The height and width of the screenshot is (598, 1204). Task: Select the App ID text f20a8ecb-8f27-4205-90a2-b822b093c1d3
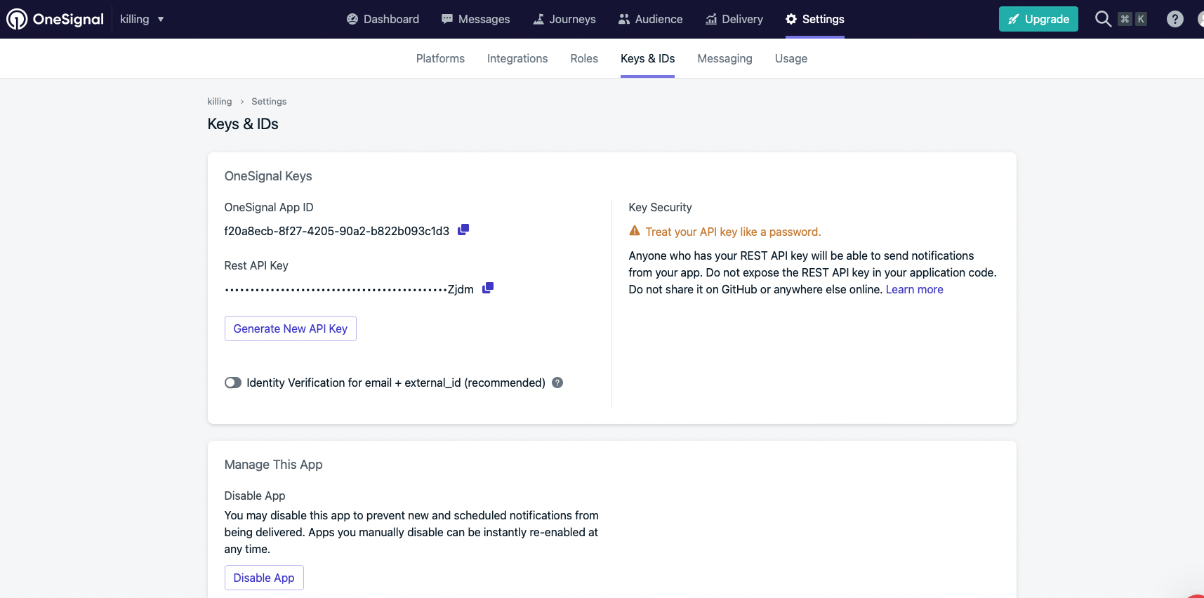[337, 231]
